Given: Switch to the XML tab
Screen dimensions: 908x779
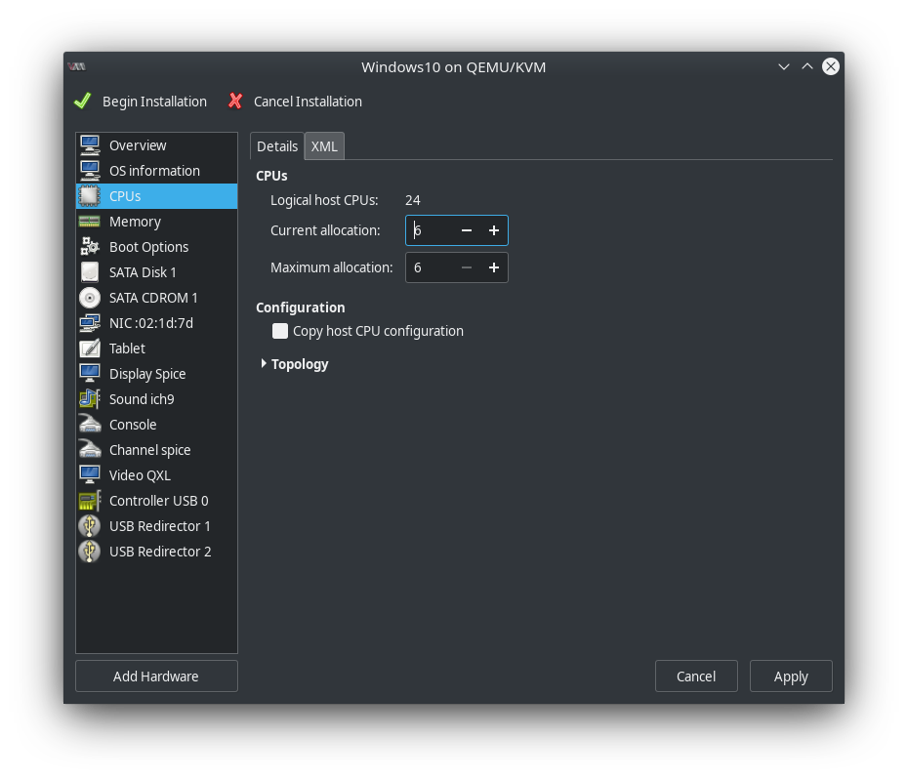Looking at the screenshot, I should [x=324, y=146].
